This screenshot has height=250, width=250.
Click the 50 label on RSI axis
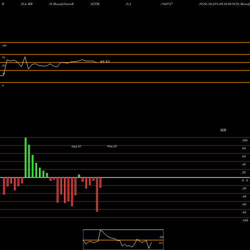(3, 65)
